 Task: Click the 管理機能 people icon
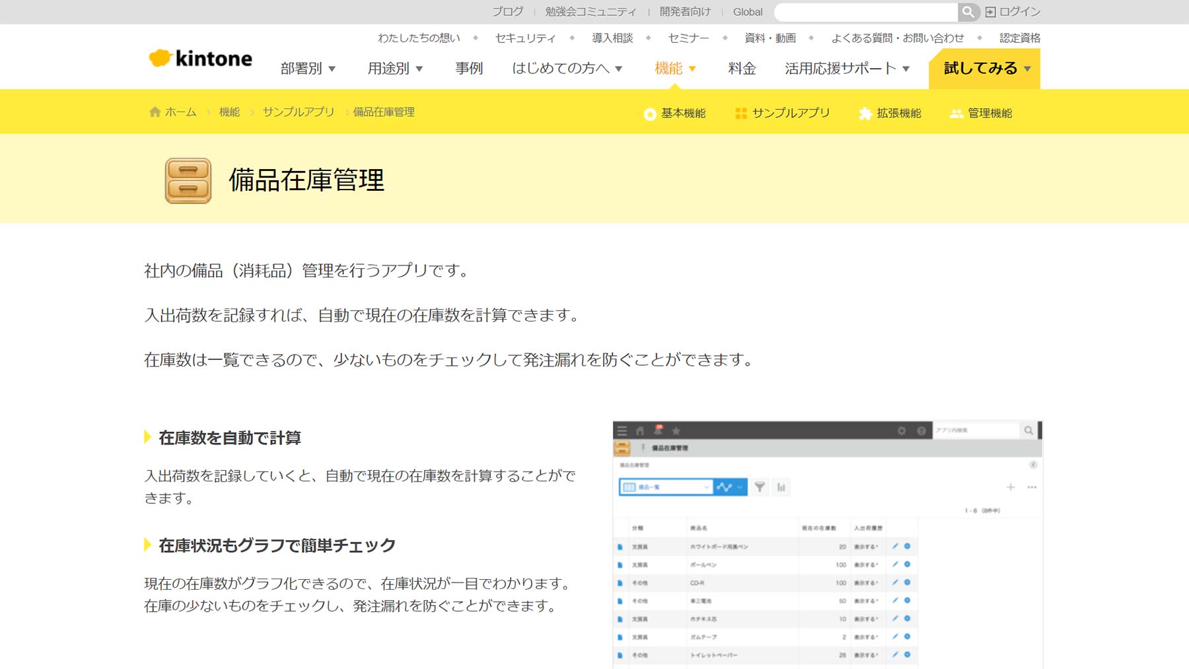tap(956, 114)
